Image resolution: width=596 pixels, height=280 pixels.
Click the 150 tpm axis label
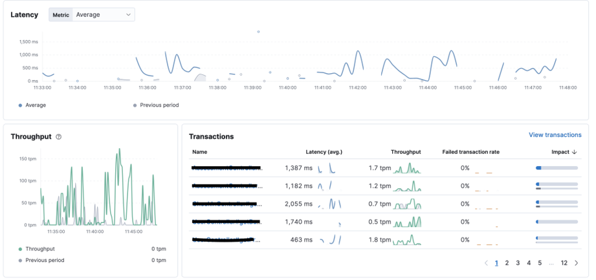(x=28, y=158)
